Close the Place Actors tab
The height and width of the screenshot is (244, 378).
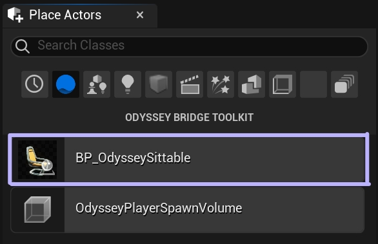140,15
